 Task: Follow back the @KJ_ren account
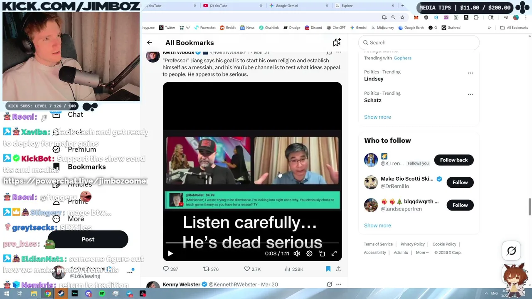[x=454, y=160]
